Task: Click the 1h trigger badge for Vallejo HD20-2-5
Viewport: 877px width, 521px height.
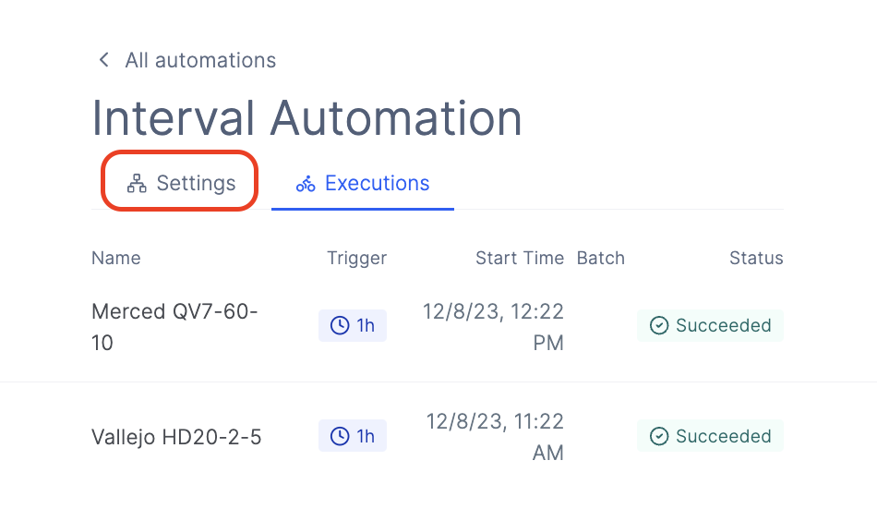Action: tap(353, 435)
